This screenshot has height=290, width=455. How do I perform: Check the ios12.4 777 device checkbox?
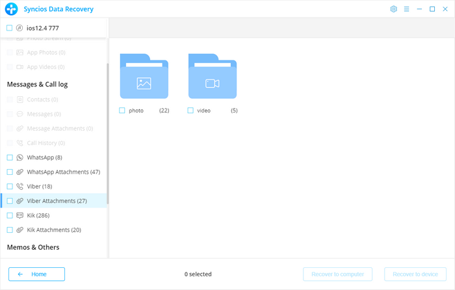(x=9, y=28)
